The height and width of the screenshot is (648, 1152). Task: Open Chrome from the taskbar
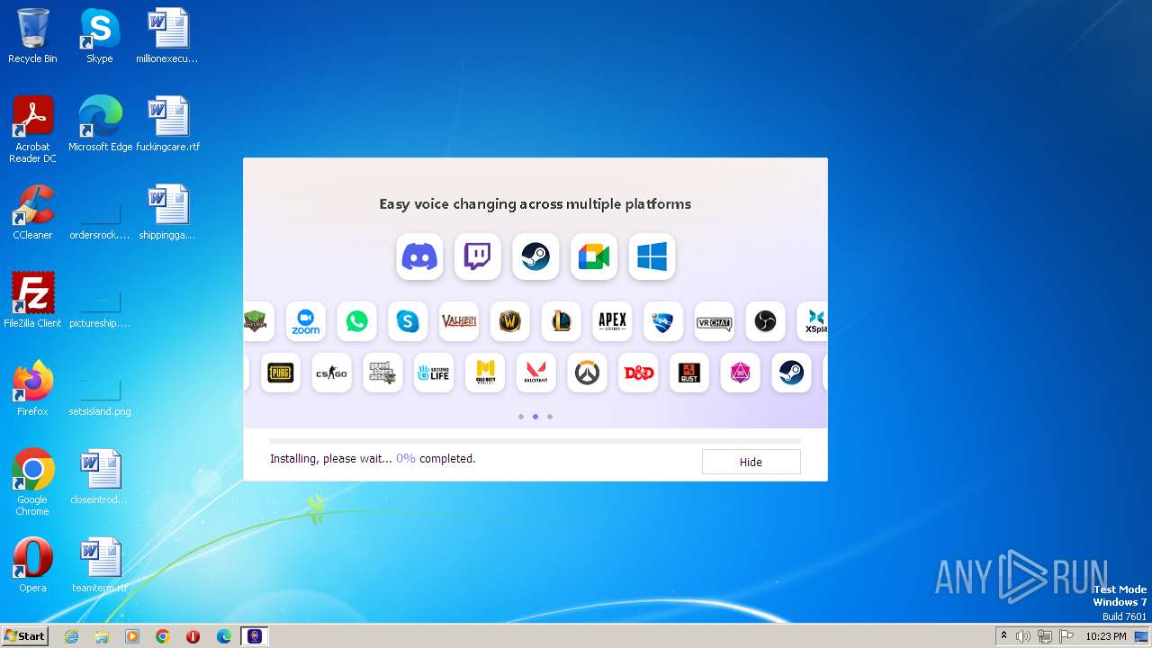pyautogui.click(x=163, y=636)
